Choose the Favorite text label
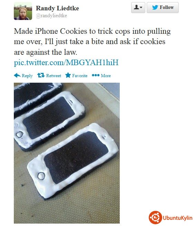Viewport: 195px width, 226px height. coord(80,76)
